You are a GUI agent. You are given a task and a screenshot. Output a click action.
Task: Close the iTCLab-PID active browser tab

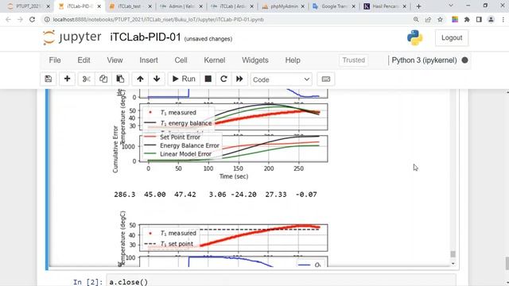click(x=99, y=6)
